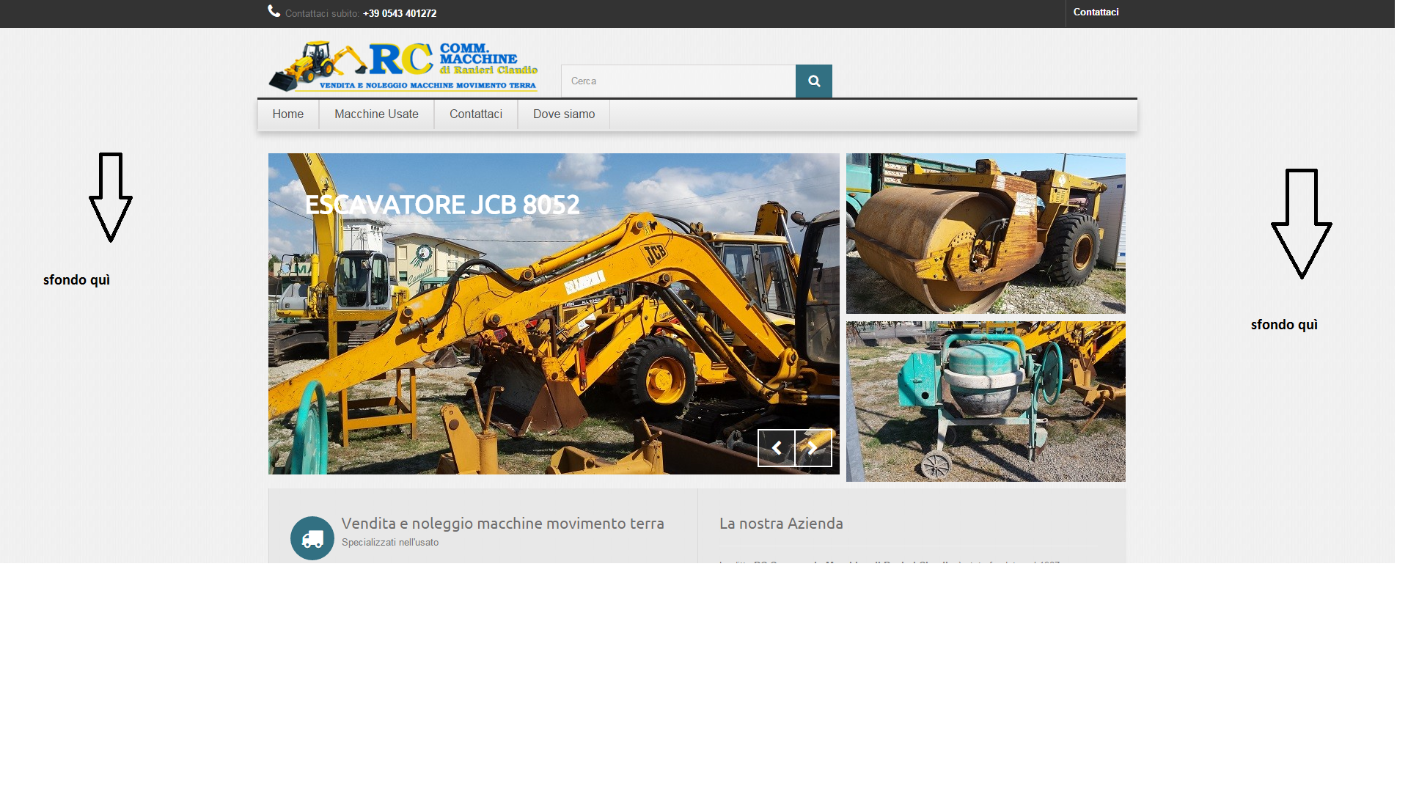The image size is (1408, 792).
Task: Click the La nostra Azienda heading
Action: pyautogui.click(x=781, y=524)
